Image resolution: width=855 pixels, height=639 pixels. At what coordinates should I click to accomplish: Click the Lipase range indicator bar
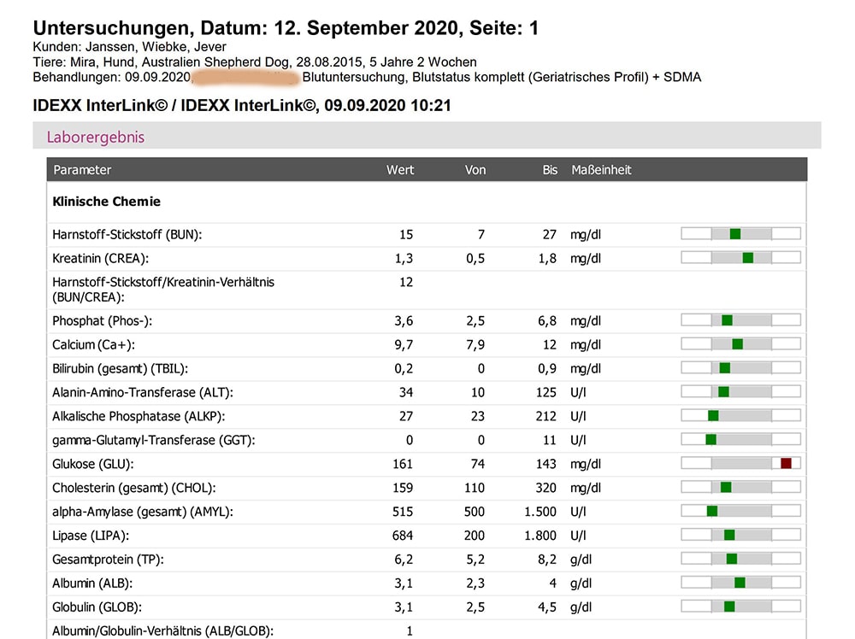coord(740,535)
